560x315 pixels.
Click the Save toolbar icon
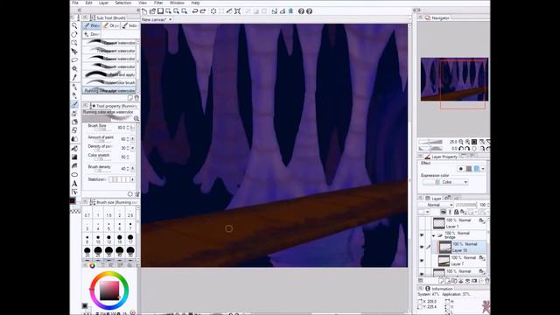tap(160, 11)
